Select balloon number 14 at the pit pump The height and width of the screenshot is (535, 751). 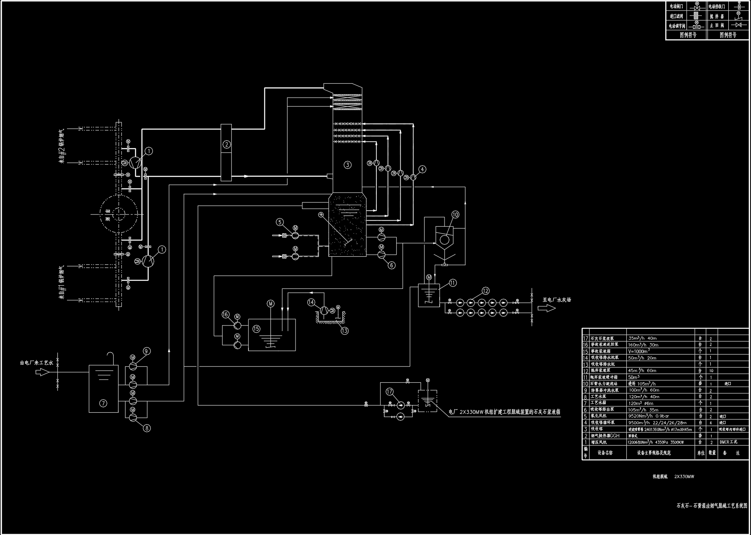pos(311,302)
